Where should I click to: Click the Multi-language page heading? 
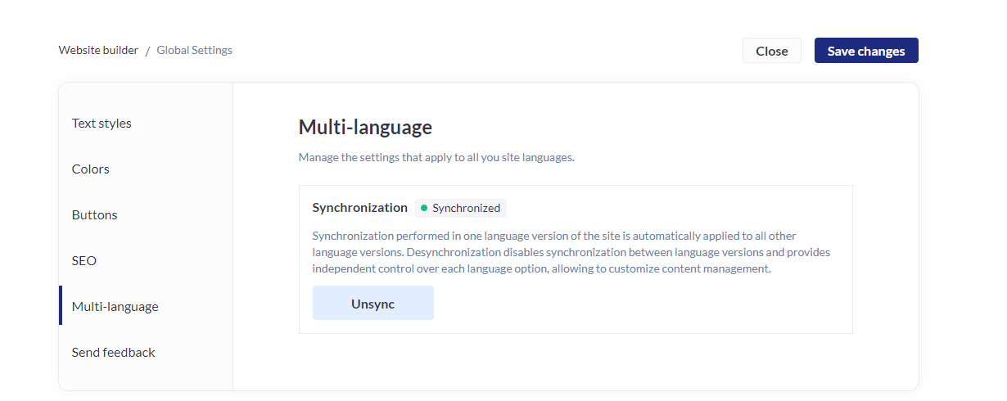(x=365, y=127)
